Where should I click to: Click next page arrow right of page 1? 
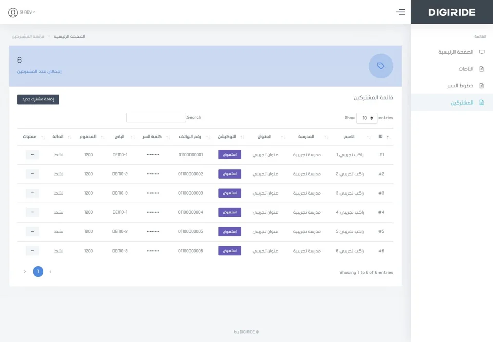point(50,271)
